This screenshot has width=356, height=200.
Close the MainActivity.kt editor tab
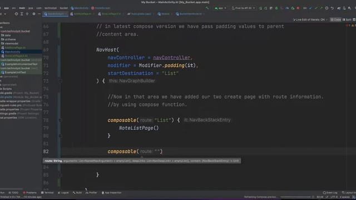point(66,14)
